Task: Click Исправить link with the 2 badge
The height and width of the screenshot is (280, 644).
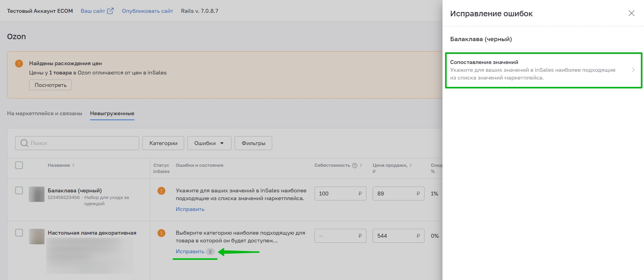Action: (190, 251)
